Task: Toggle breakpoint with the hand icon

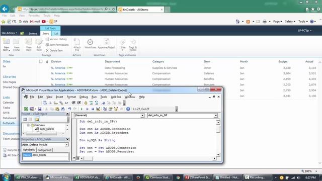Action: coord(86,103)
